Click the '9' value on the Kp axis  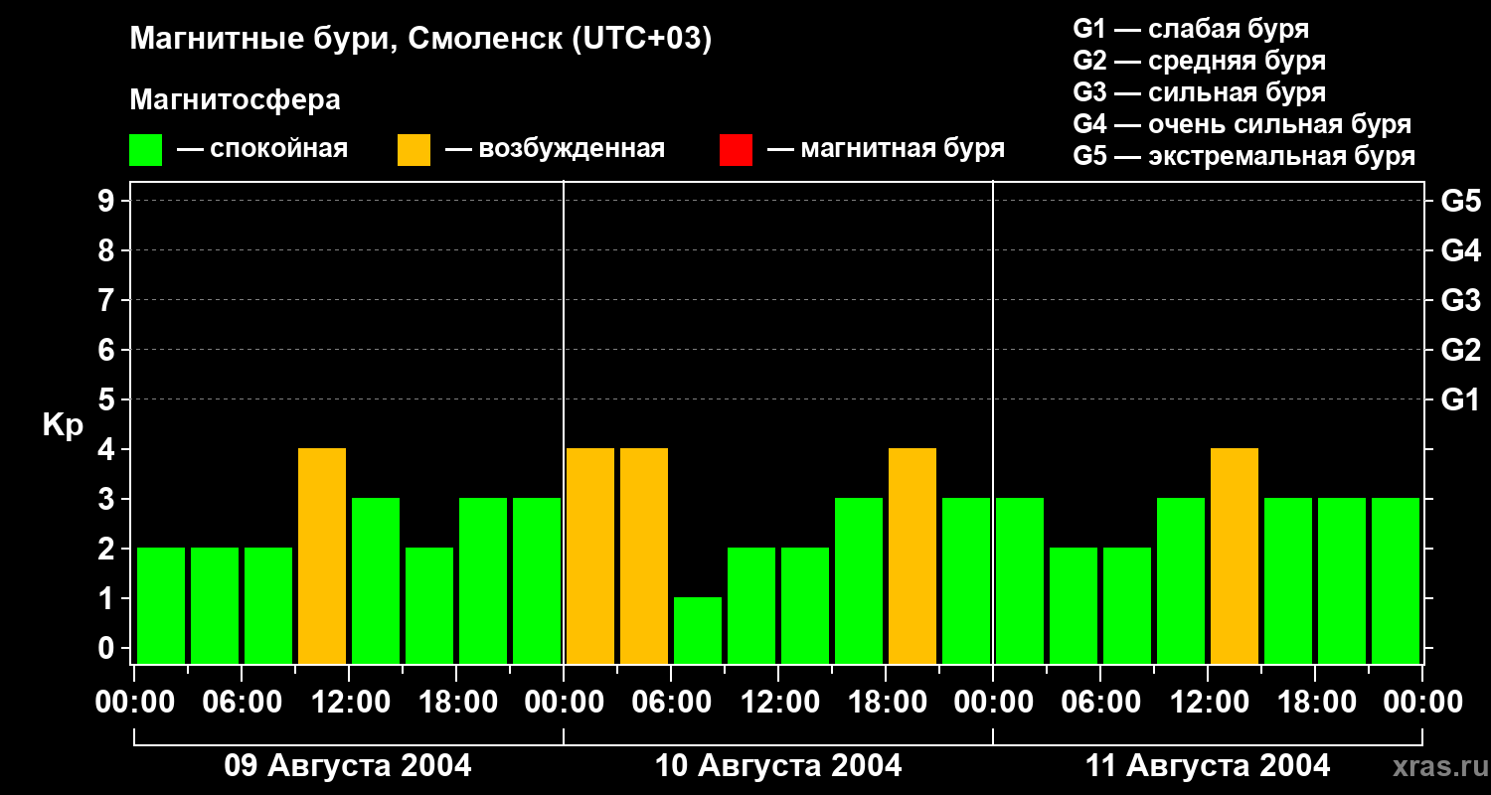point(108,201)
